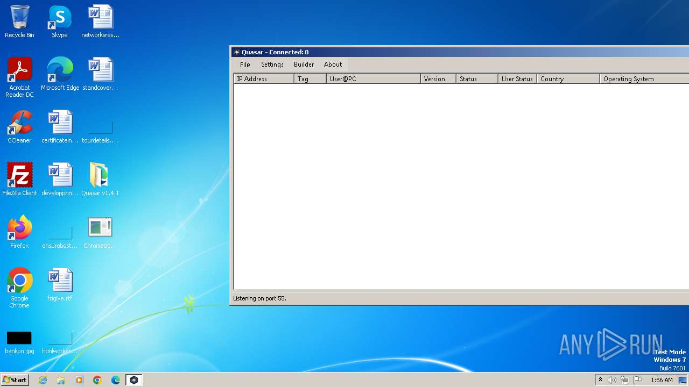Image resolution: width=689 pixels, height=387 pixels.
Task: Sort by the Operating System column header
Action: tap(644, 78)
